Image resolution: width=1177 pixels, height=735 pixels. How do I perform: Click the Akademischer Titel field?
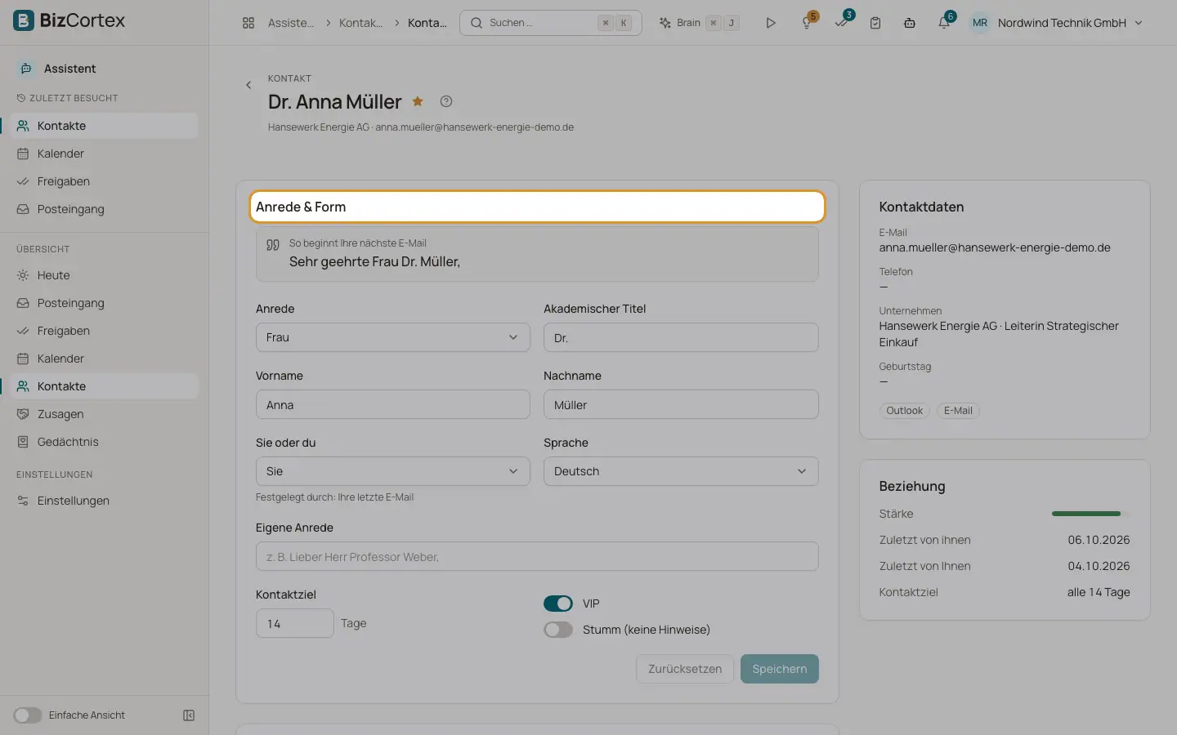[681, 337]
